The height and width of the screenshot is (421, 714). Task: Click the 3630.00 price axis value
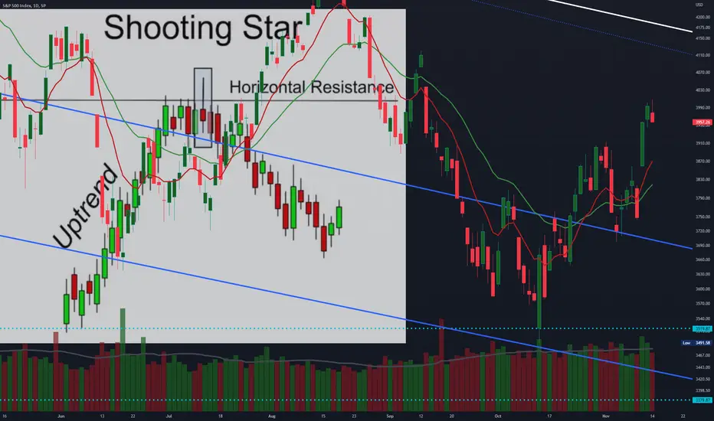pyautogui.click(x=703, y=275)
